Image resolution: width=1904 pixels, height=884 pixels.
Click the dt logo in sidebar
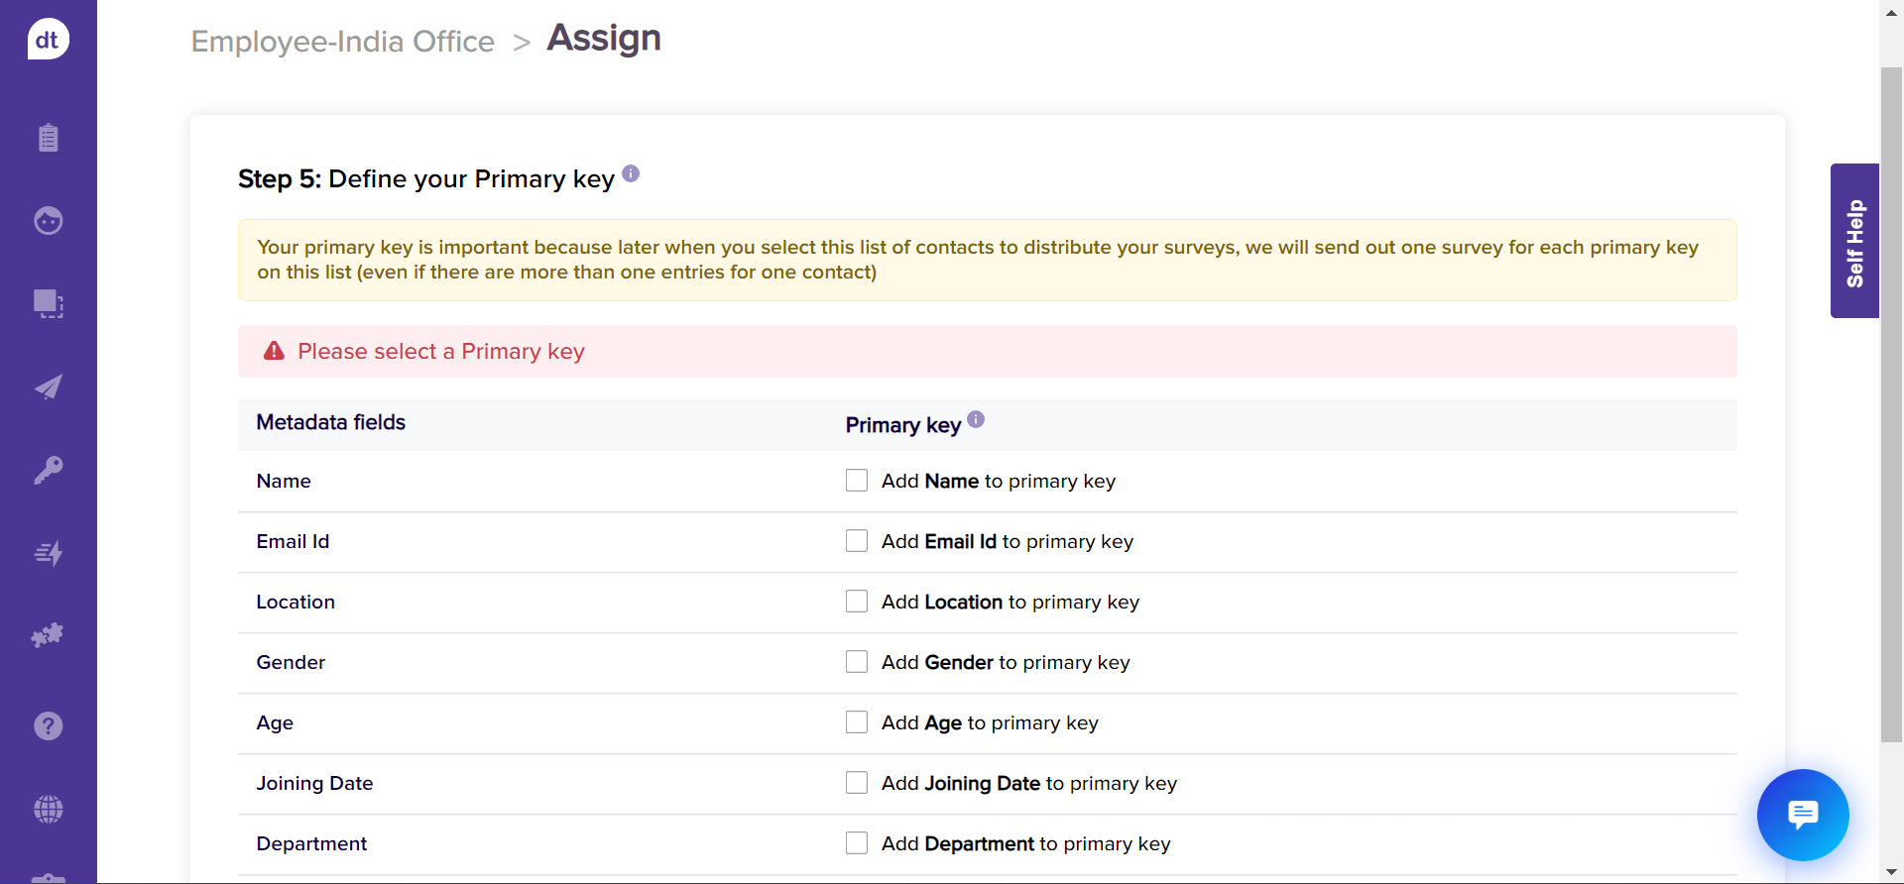[48, 40]
